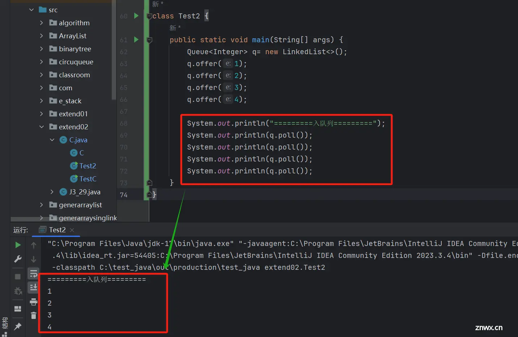Select class TestC in project tree
This screenshot has height=337, width=518.
tap(83, 179)
